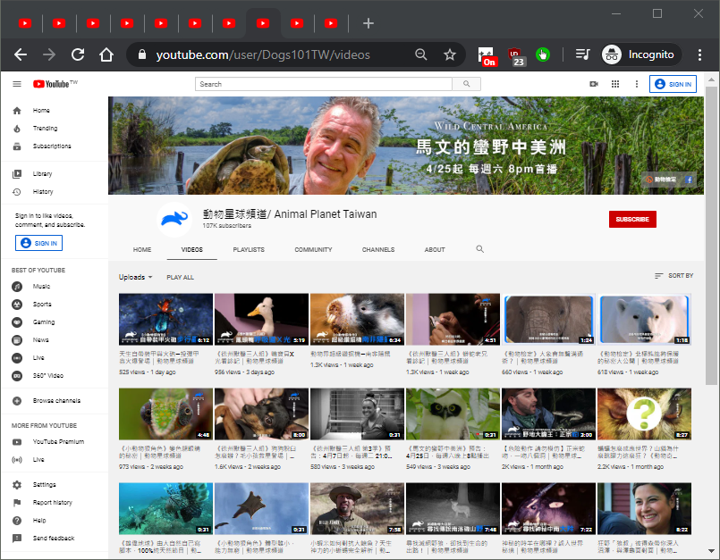Click Send feedback in sidebar

[x=55, y=539]
